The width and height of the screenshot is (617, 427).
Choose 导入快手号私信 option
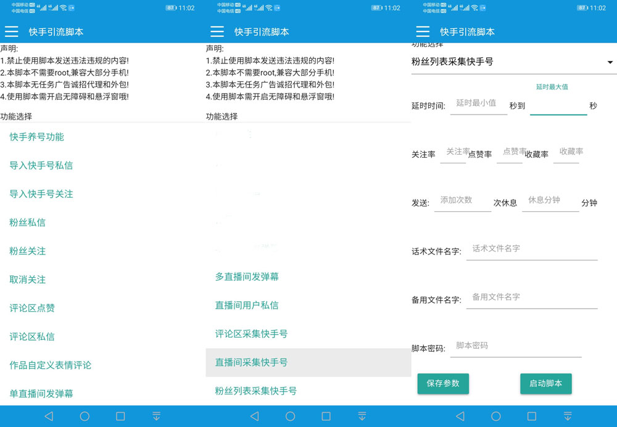pos(41,165)
